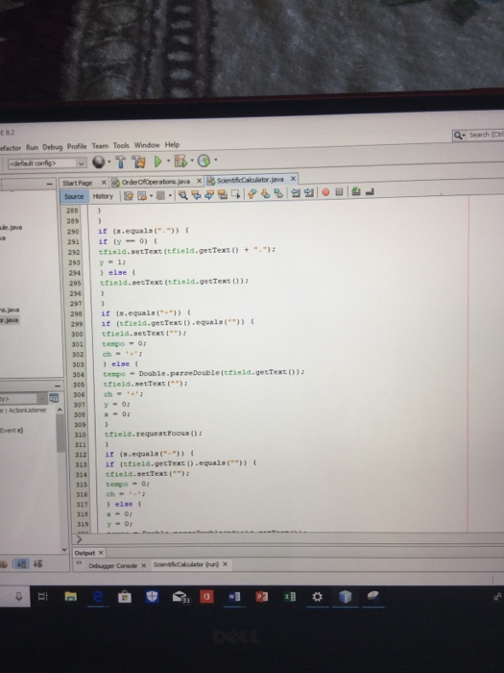Build project with the hammer icon
This screenshot has height=673, width=504.
(120, 162)
